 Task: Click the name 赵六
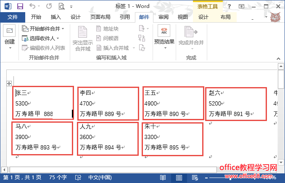tap(214, 93)
